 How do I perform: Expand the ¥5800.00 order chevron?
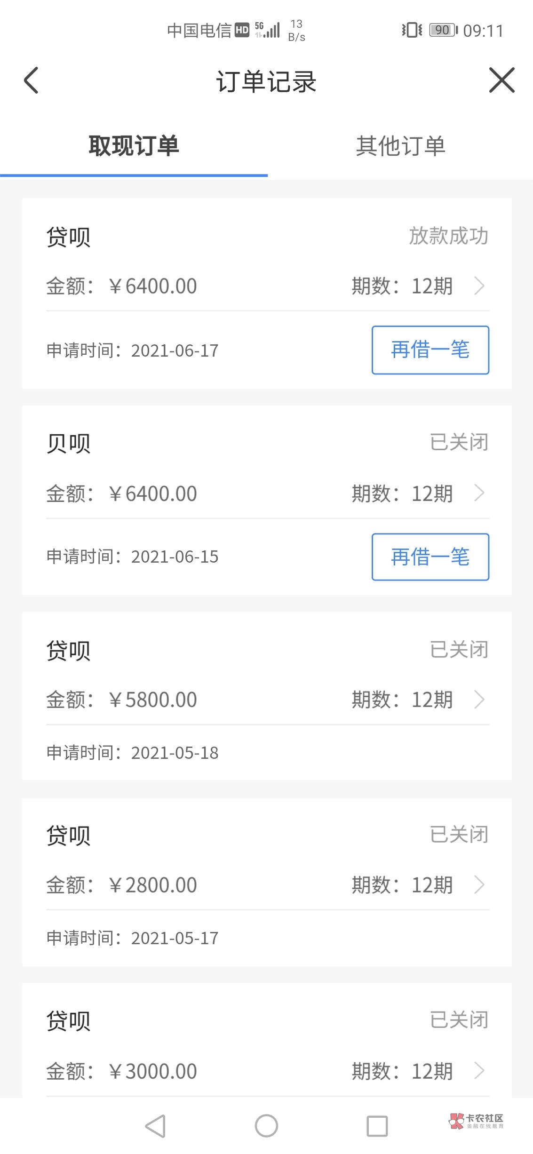click(479, 700)
